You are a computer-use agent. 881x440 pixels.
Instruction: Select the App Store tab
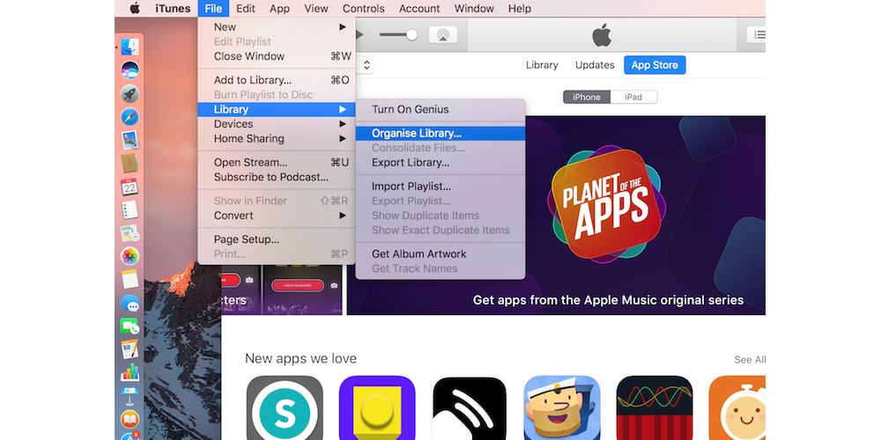pyautogui.click(x=655, y=65)
